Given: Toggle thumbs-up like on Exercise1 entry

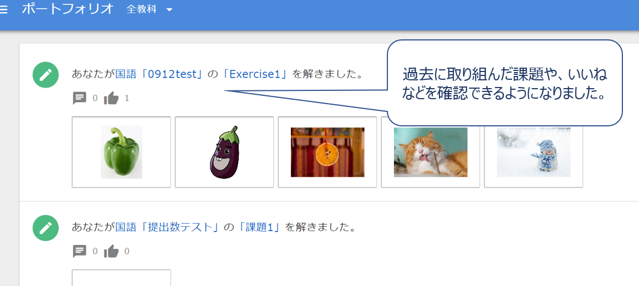Looking at the screenshot, I should [111, 98].
